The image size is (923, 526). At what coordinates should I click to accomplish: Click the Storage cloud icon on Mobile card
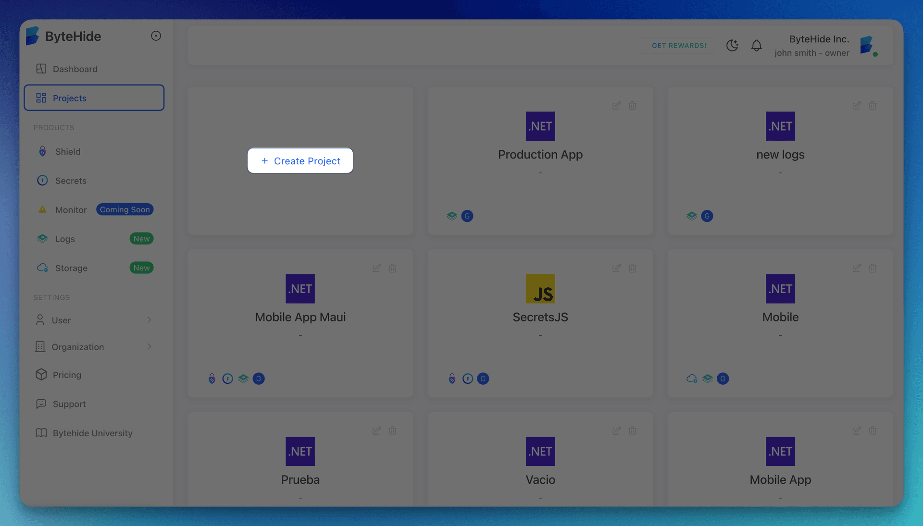tap(691, 379)
